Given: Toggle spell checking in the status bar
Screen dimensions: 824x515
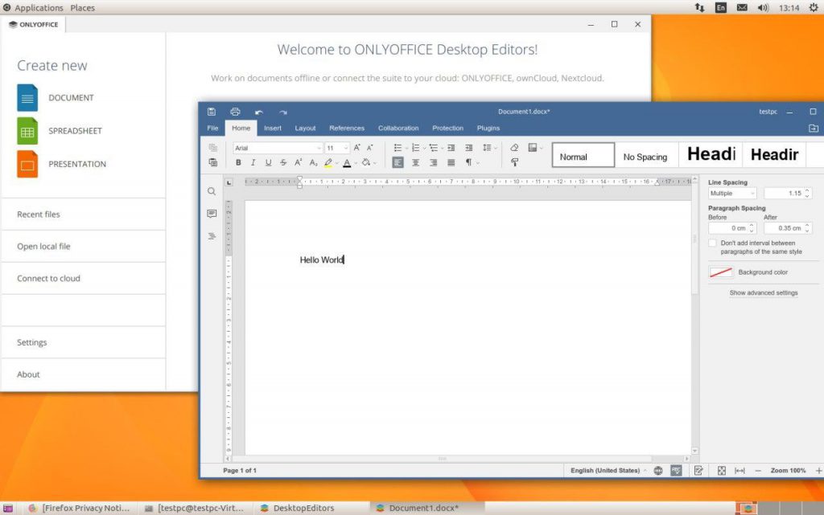Looking at the screenshot, I should point(676,471).
